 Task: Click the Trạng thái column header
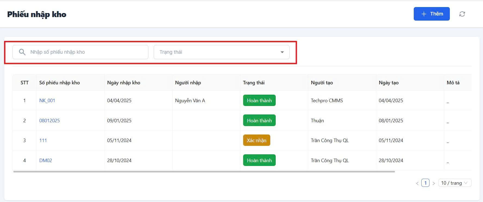(254, 83)
